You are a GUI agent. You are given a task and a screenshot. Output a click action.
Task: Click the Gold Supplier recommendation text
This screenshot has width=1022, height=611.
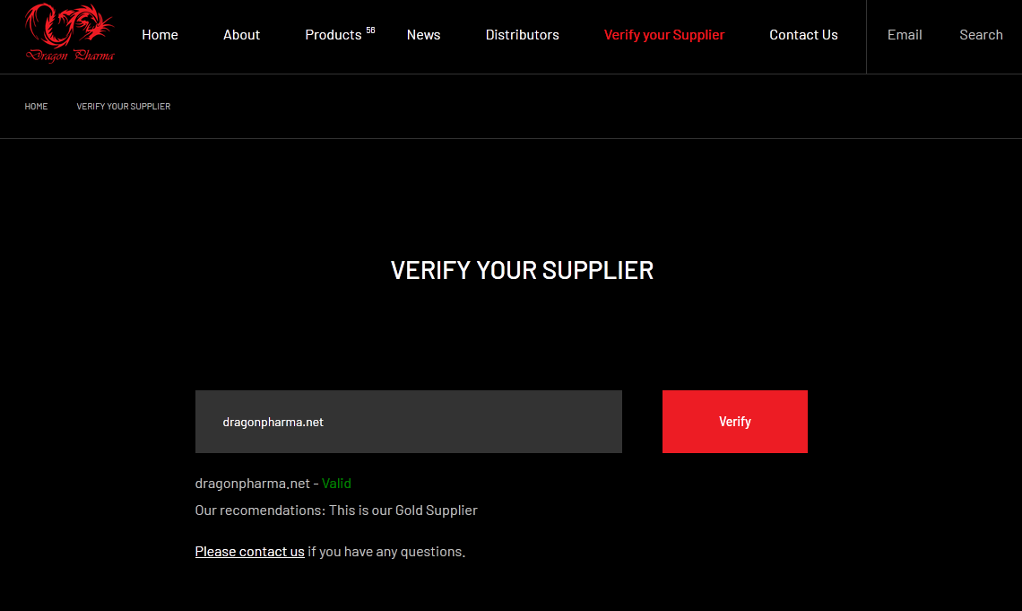point(336,511)
